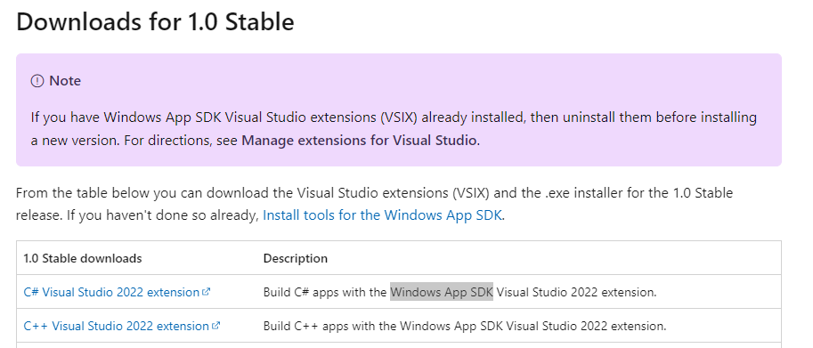Open Manage extensions for Visual Studio link
Screen dimensions: 813x348
[360, 141]
